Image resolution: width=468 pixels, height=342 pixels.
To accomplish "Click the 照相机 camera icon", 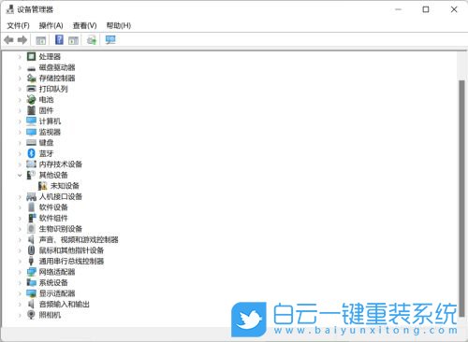I will [x=31, y=315].
